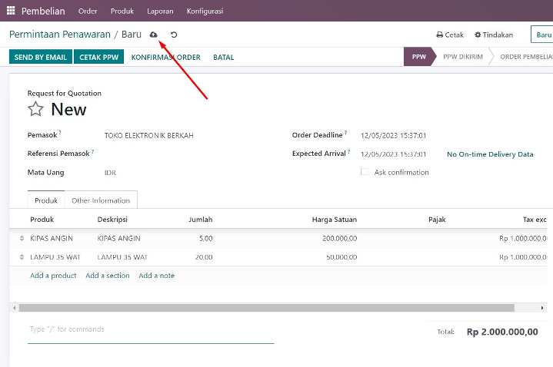The width and height of the screenshot is (553, 367).
Task: Open the Produk top menu
Action: [x=122, y=11]
